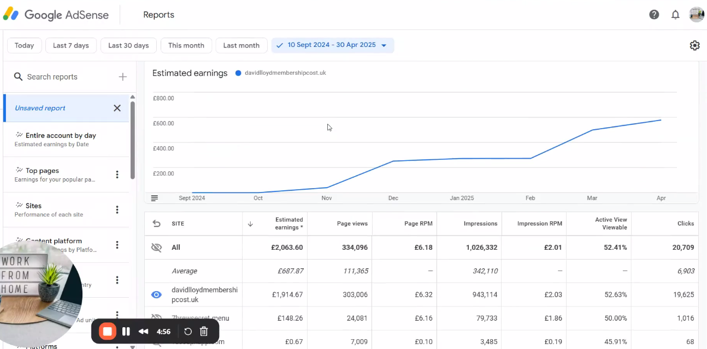This screenshot has height=349, width=707.
Task: Click the chart options icon below the graph
Action: 155,198
